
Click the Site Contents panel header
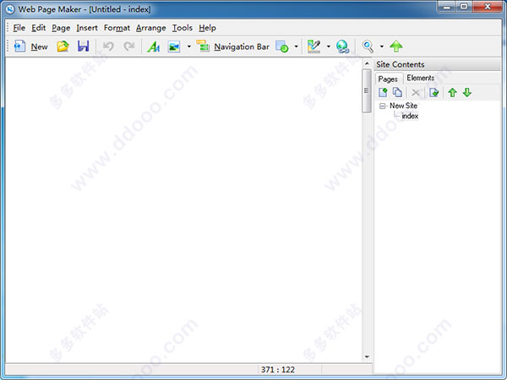[437, 65]
